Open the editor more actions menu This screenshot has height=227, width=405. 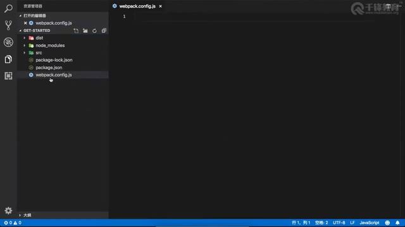(399, 6)
